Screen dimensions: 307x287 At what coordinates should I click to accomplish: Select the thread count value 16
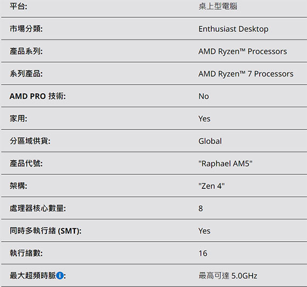203,253
